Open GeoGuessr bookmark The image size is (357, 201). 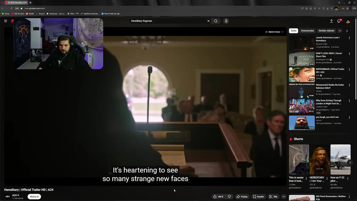[x=56, y=14]
